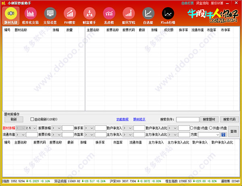Viewport: 242px width, 186px height.
Task: Open the 股民学院 icon
Action: coord(129,16)
